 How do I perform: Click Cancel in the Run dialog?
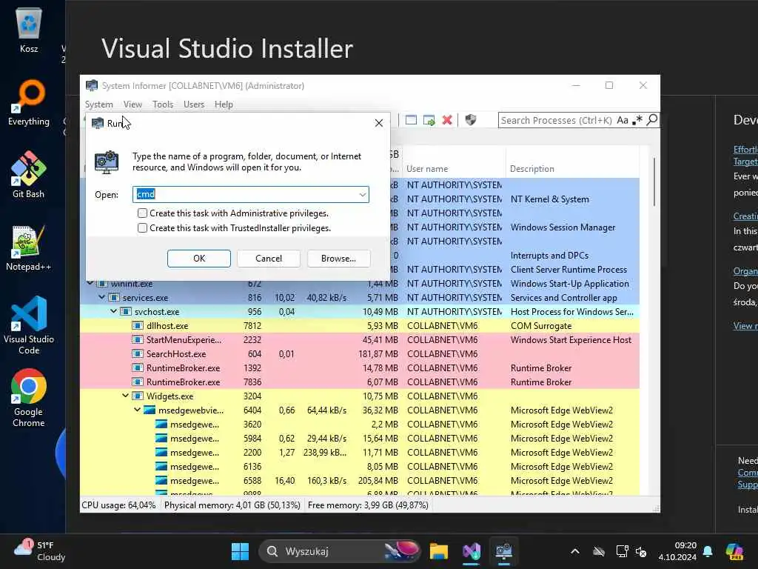[x=269, y=259]
